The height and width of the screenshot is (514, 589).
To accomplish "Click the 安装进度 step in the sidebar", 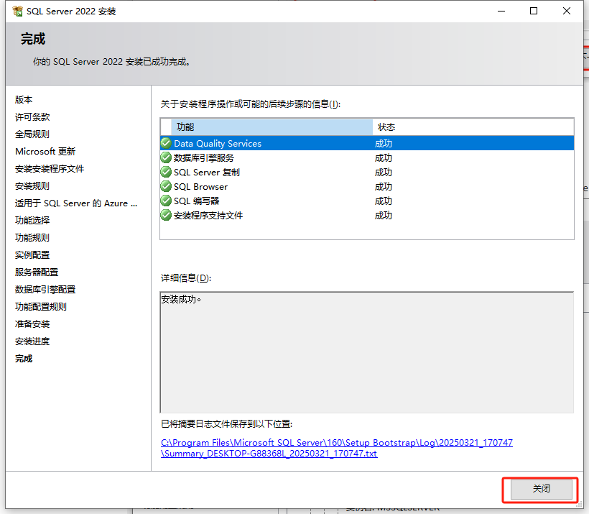I will 32,341.
